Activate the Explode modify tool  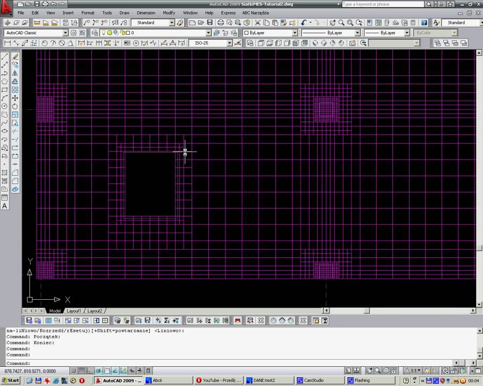15,189
